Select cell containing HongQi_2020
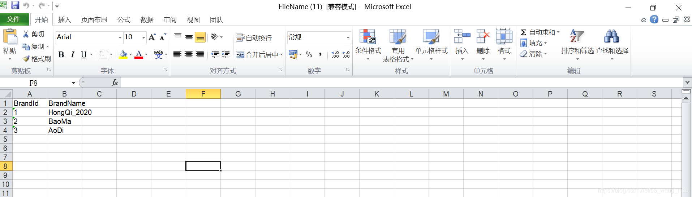This screenshot has width=692, height=197. (64, 112)
